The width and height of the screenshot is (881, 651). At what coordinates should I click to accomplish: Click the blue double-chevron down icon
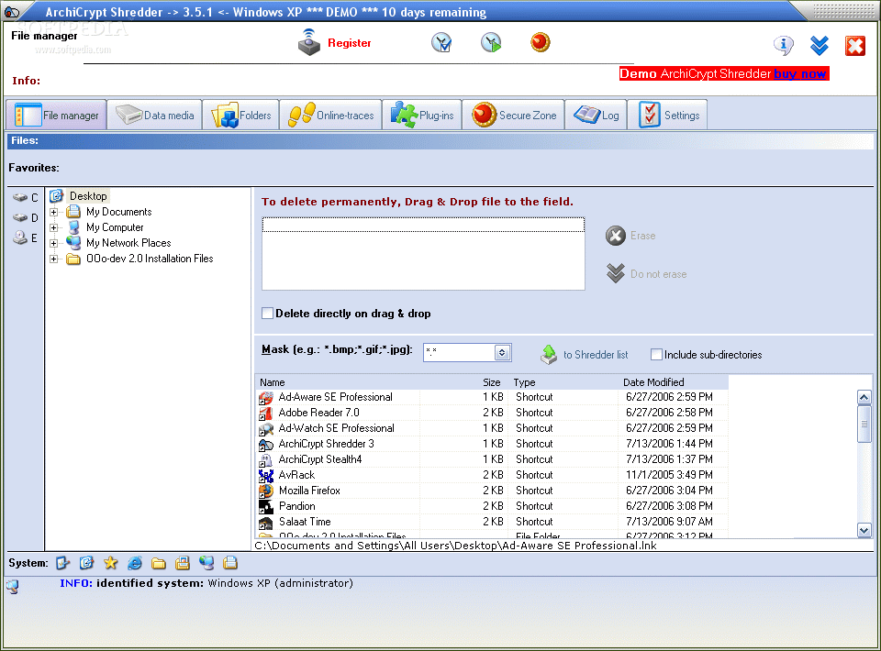click(x=820, y=46)
